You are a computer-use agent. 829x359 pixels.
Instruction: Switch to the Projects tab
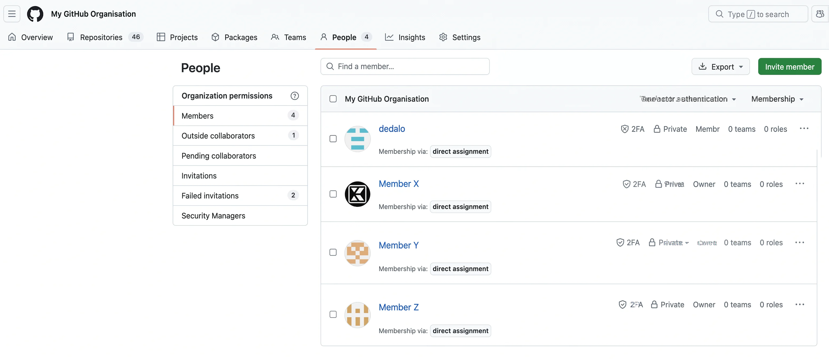click(x=177, y=37)
